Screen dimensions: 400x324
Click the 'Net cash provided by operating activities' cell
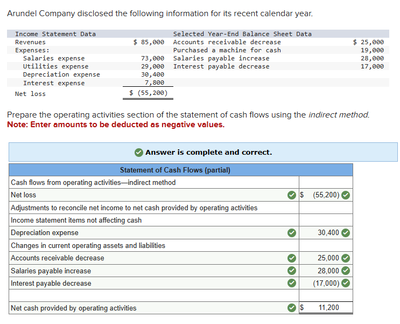(145, 308)
